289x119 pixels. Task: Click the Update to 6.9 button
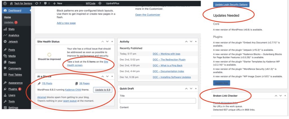(x=103, y=90)
